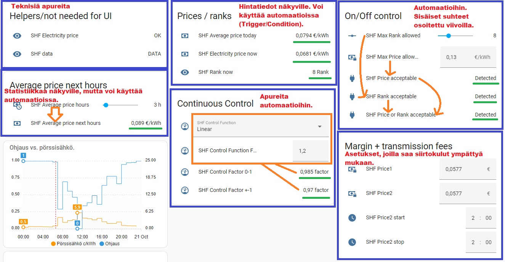
Task: Toggle Pörssisähkö c/kWh series in chart legend
Action: click(x=72, y=244)
